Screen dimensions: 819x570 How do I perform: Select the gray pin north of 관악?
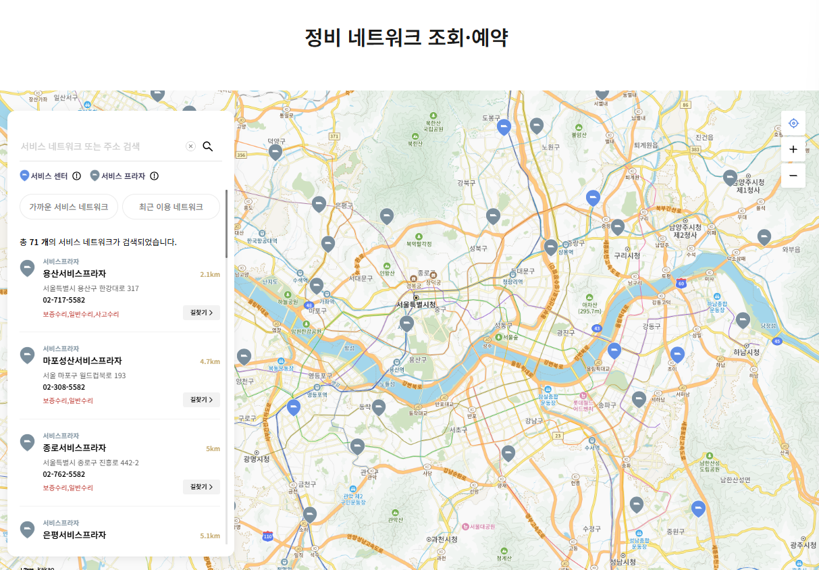[357, 447]
